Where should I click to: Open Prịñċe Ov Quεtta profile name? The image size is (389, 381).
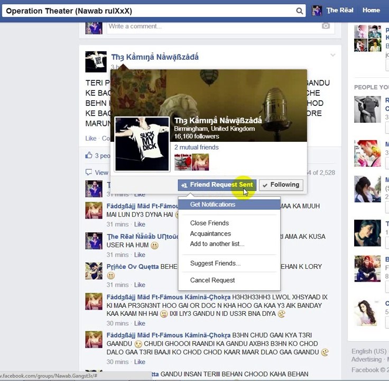pyautogui.click(x=133, y=267)
